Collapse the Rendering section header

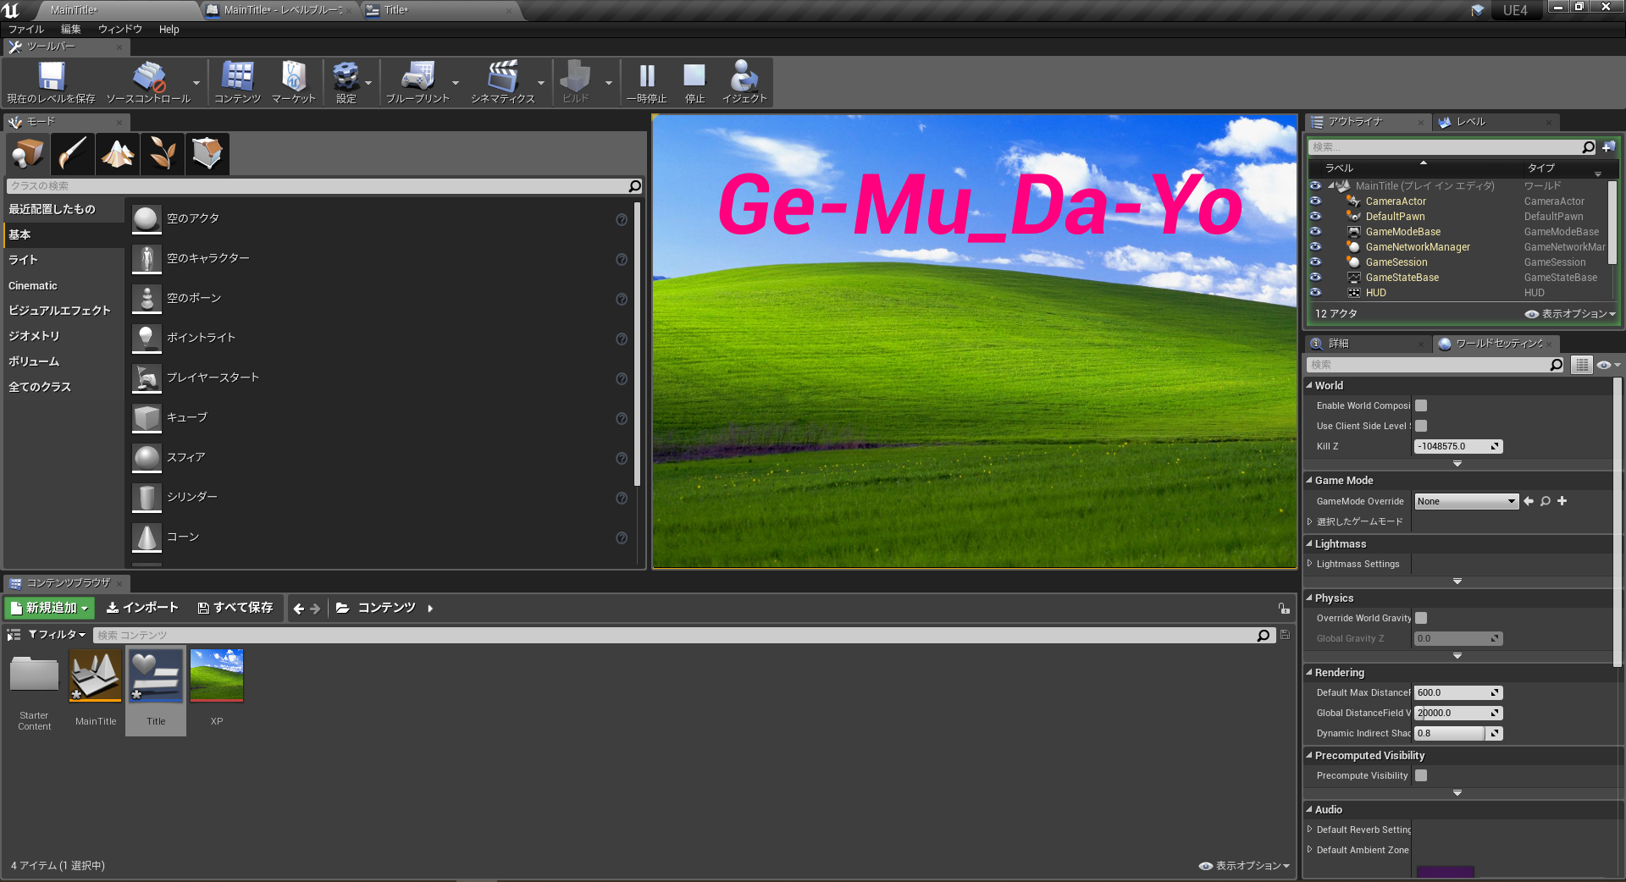1338,672
